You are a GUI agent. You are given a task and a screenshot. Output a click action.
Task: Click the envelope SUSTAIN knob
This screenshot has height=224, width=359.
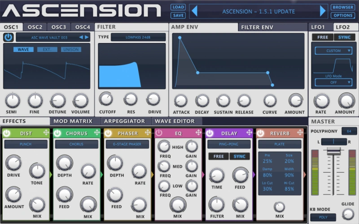tap(223, 100)
